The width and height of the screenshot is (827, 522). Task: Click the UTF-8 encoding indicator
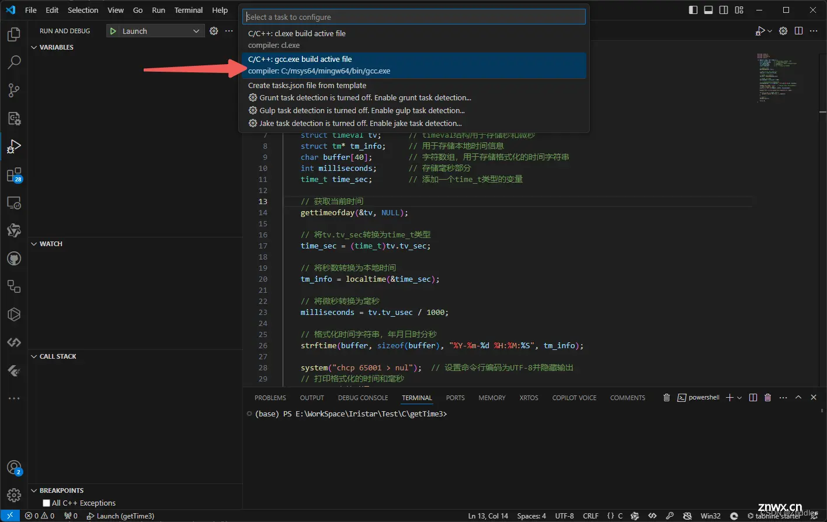tap(564, 516)
